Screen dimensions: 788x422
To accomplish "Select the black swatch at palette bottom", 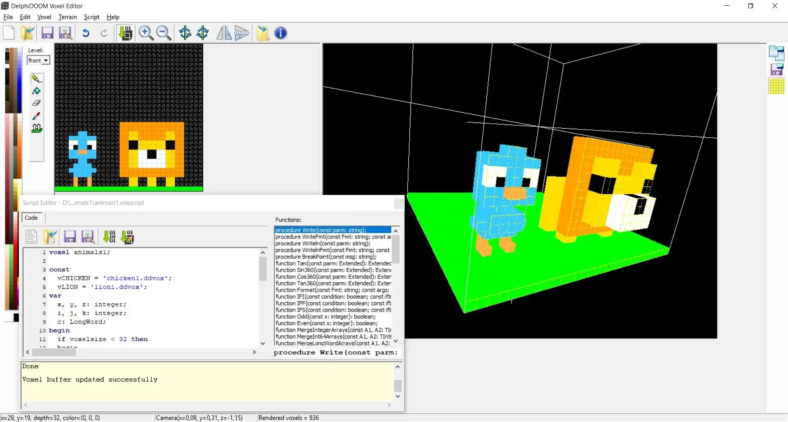I will [x=16, y=318].
